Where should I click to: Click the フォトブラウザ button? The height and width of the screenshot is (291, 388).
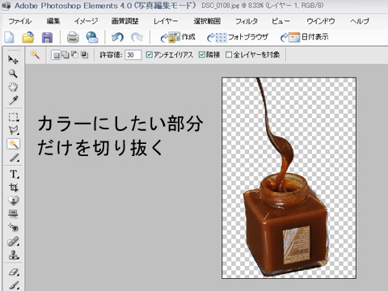[238, 37]
